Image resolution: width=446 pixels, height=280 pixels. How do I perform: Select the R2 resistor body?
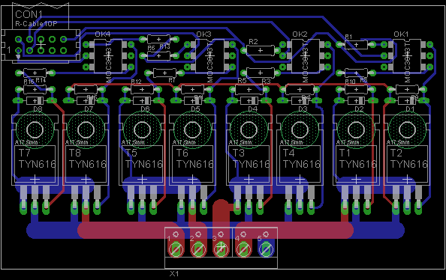tap(260, 50)
